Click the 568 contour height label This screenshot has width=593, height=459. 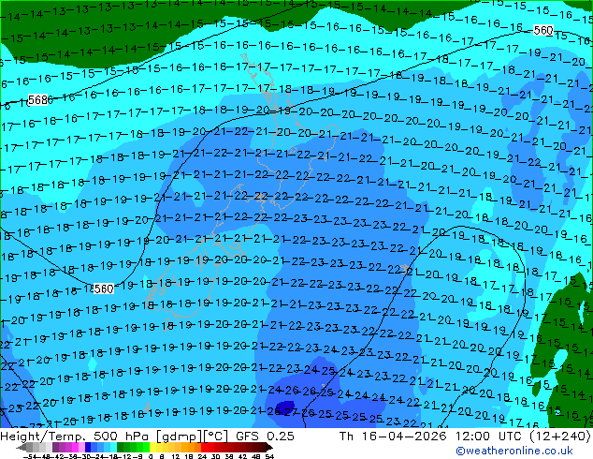click(38, 100)
